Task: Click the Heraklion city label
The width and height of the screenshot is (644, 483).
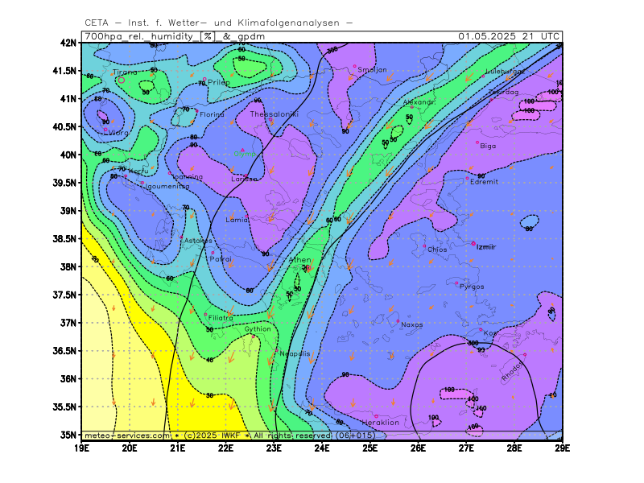Action: tap(380, 422)
